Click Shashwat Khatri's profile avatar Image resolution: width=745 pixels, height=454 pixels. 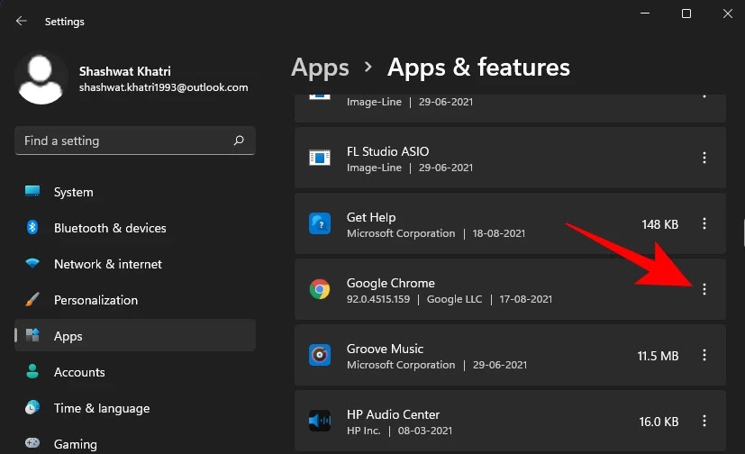coord(41,79)
